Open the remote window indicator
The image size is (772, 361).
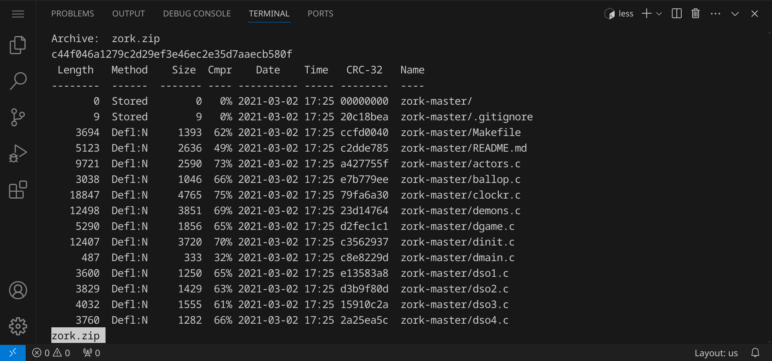[13, 353]
